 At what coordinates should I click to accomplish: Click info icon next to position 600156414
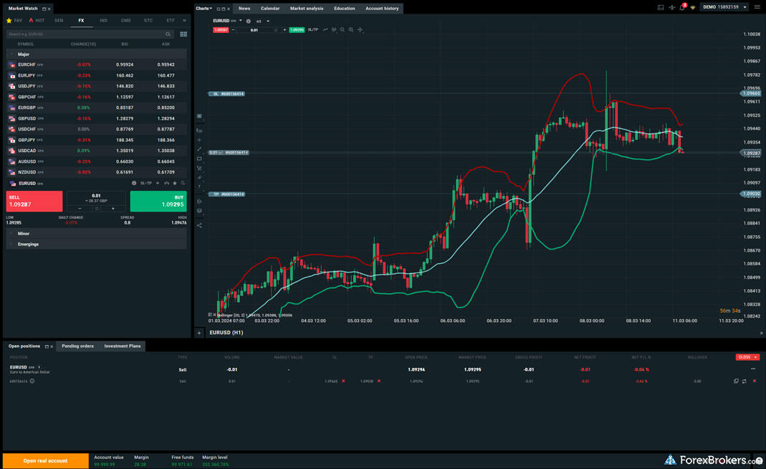[x=32, y=381]
